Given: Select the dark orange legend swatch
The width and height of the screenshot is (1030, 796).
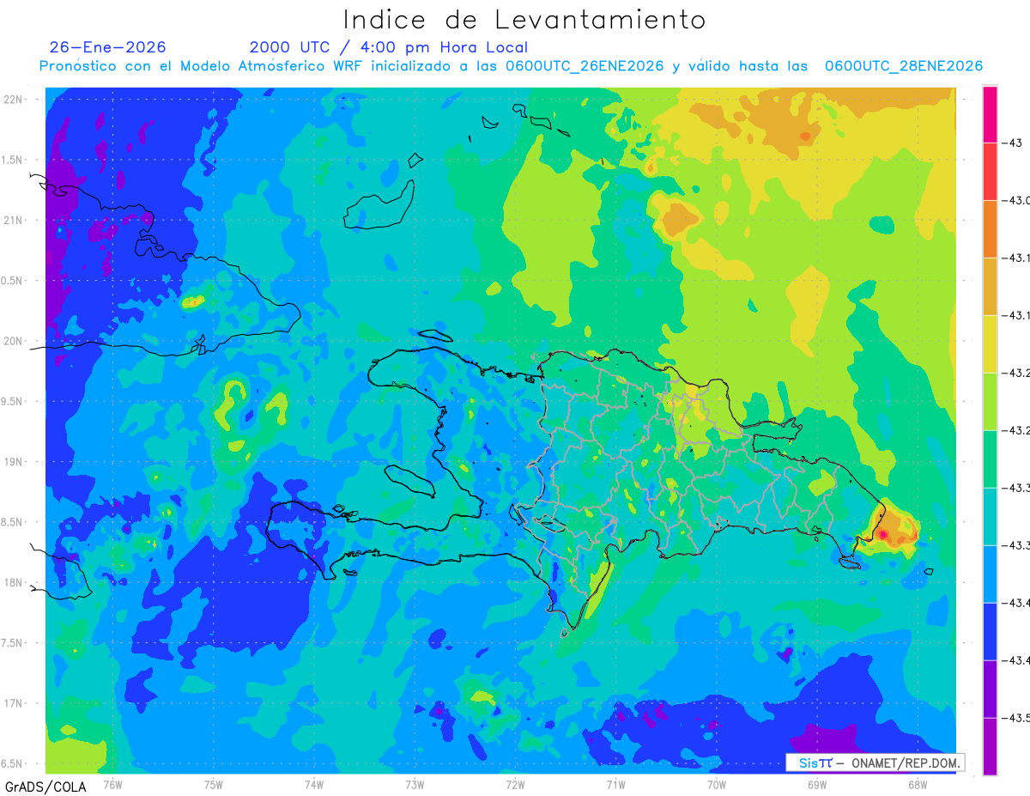Looking at the screenshot, I should (x=990, y=229).
